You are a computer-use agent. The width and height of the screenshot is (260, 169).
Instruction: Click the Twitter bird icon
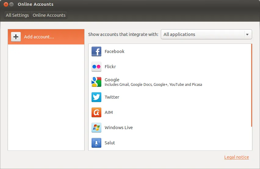click(x=96, y=97)
